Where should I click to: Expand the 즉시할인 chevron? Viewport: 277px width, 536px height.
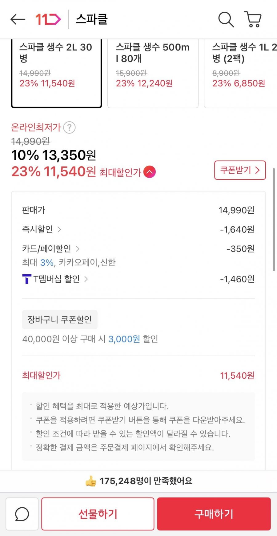(59, 229)
